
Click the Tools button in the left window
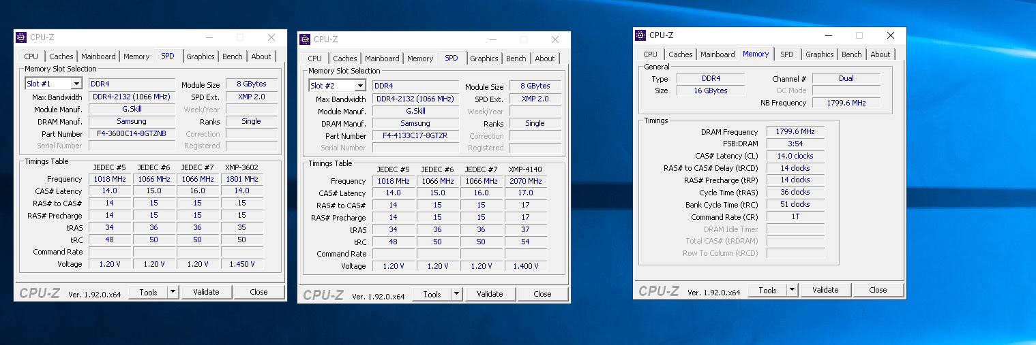tap(148, 292)
